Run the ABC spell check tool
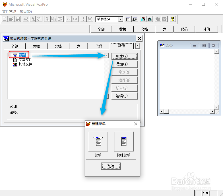This screenshot has width=223, height=196. click(x=39, y=19)
